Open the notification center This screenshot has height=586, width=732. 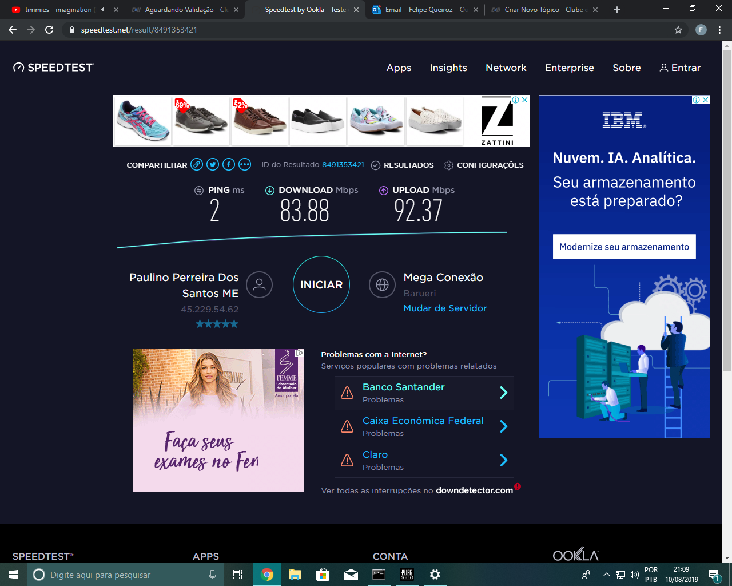click(714, 575)
